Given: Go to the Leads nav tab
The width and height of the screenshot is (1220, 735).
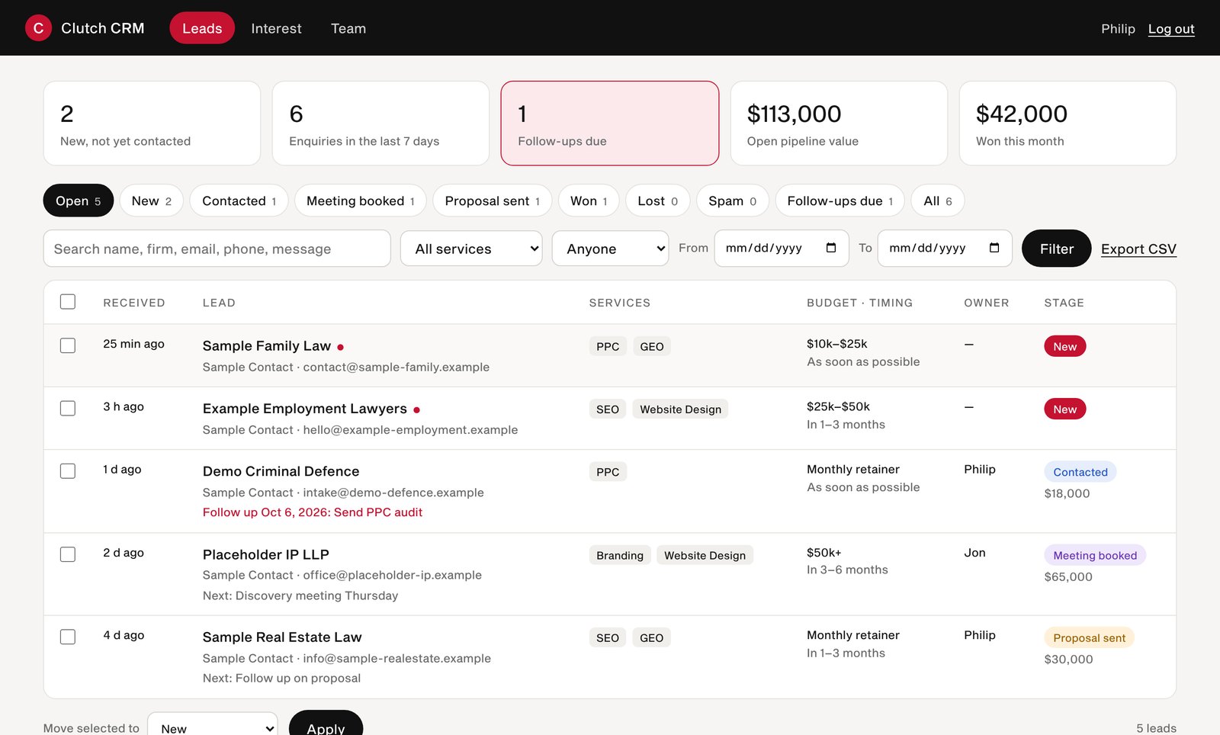Looking at the screenshot, I should click(x=202, y=28).
